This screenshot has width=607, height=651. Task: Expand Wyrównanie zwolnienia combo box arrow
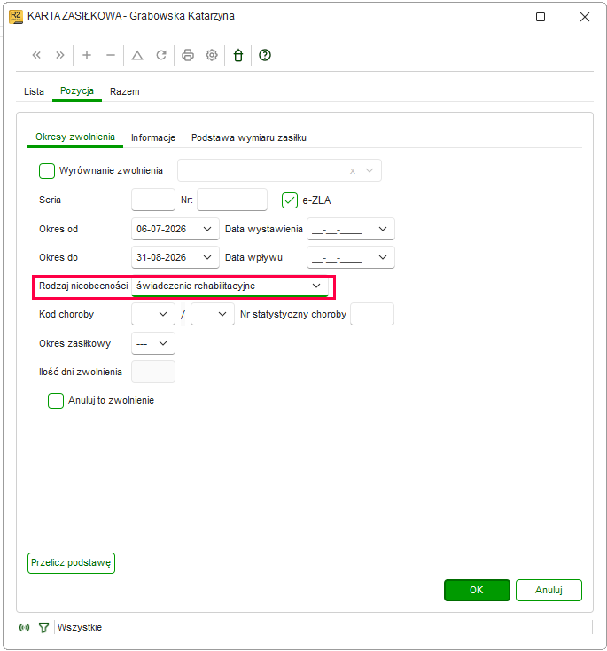tap(370, 170)
